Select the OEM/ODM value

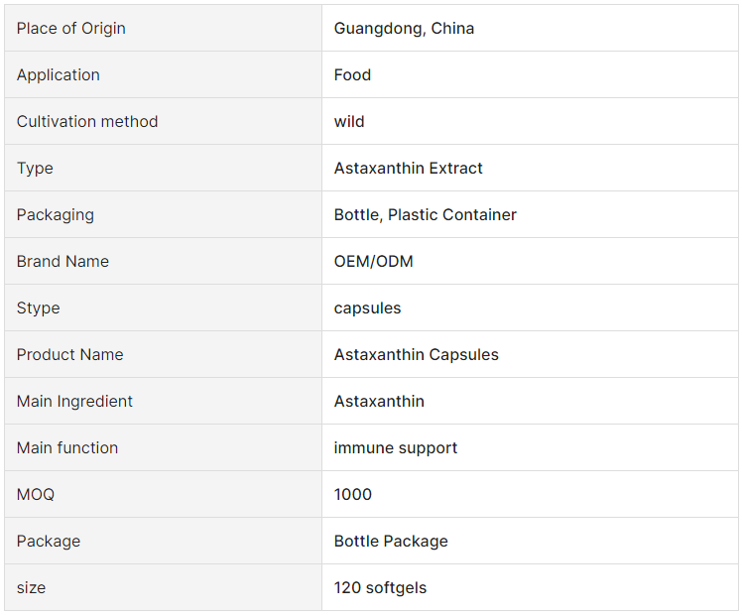tap(373, 261)
